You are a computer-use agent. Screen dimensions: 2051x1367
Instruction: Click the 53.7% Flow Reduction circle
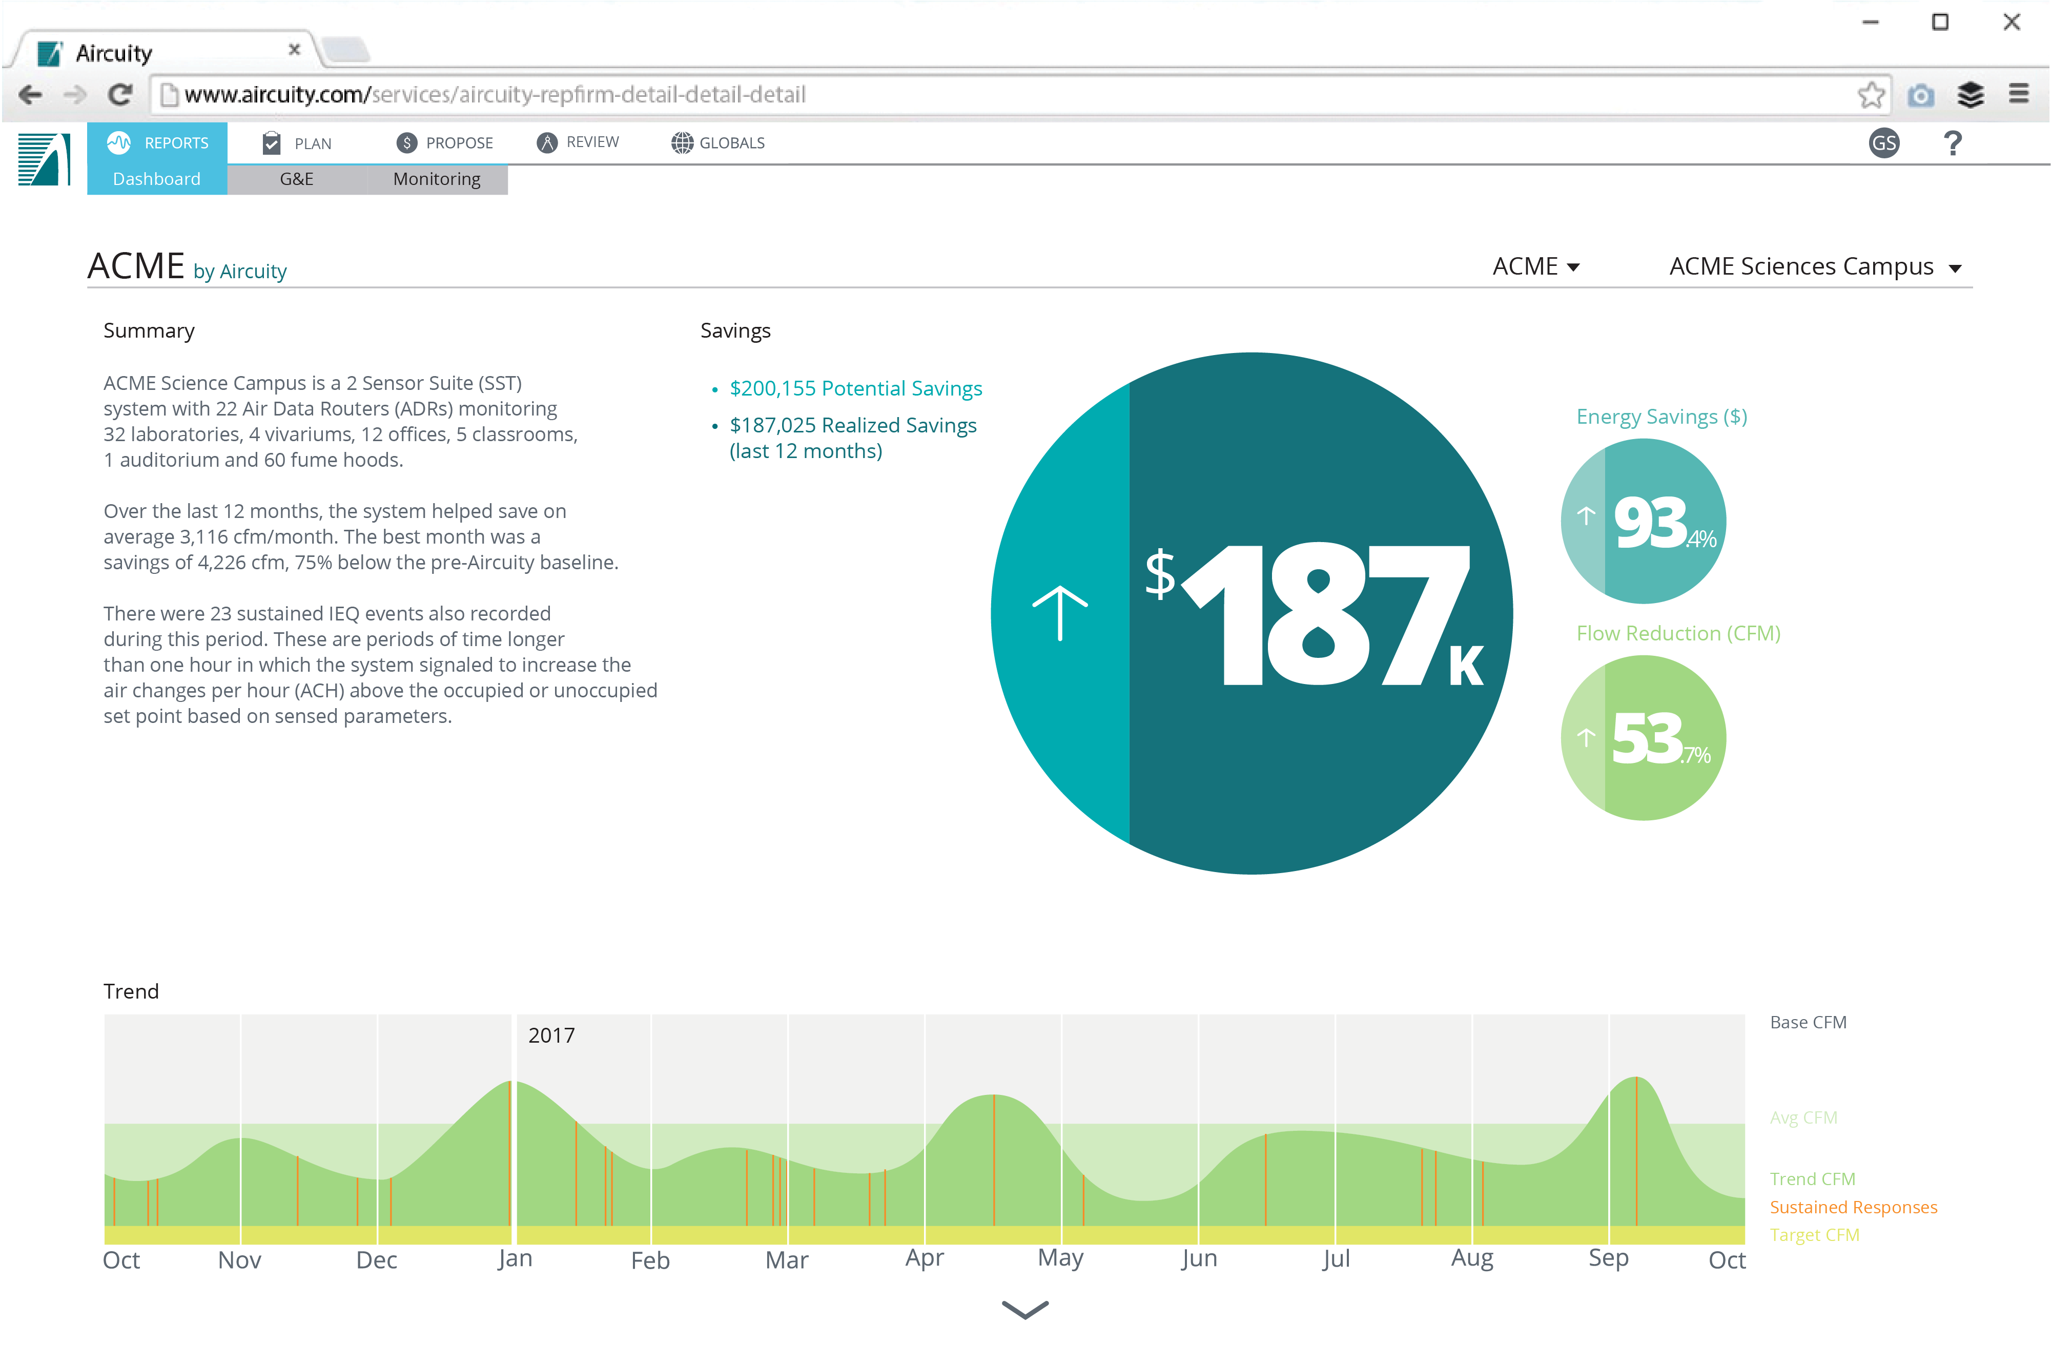[1643, 737]
